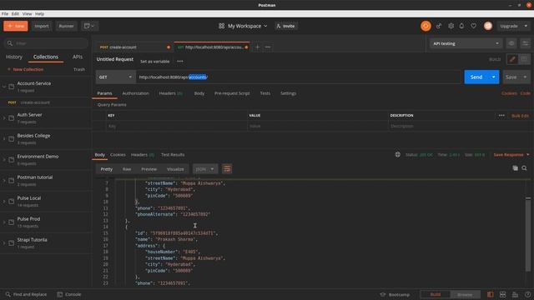Open the My Workspace dropdown
534x300 pixels.
[x=243, y=26]
